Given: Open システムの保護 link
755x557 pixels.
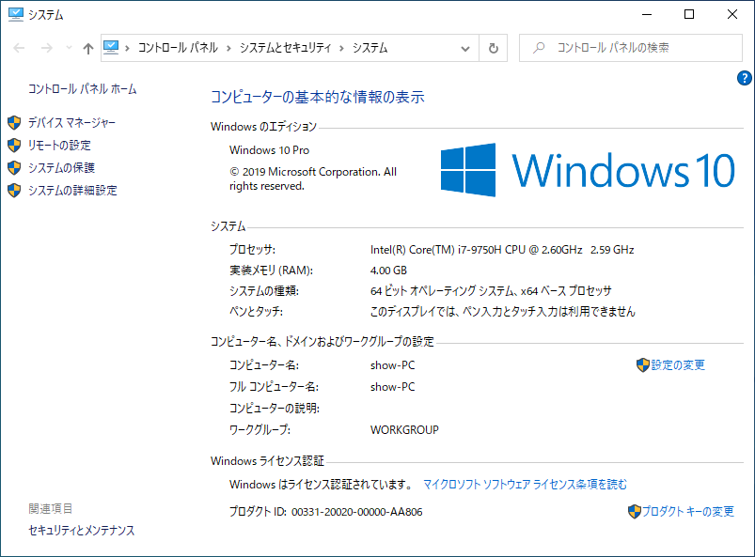Looking at the screenshot, I should [x=61, y=168].
